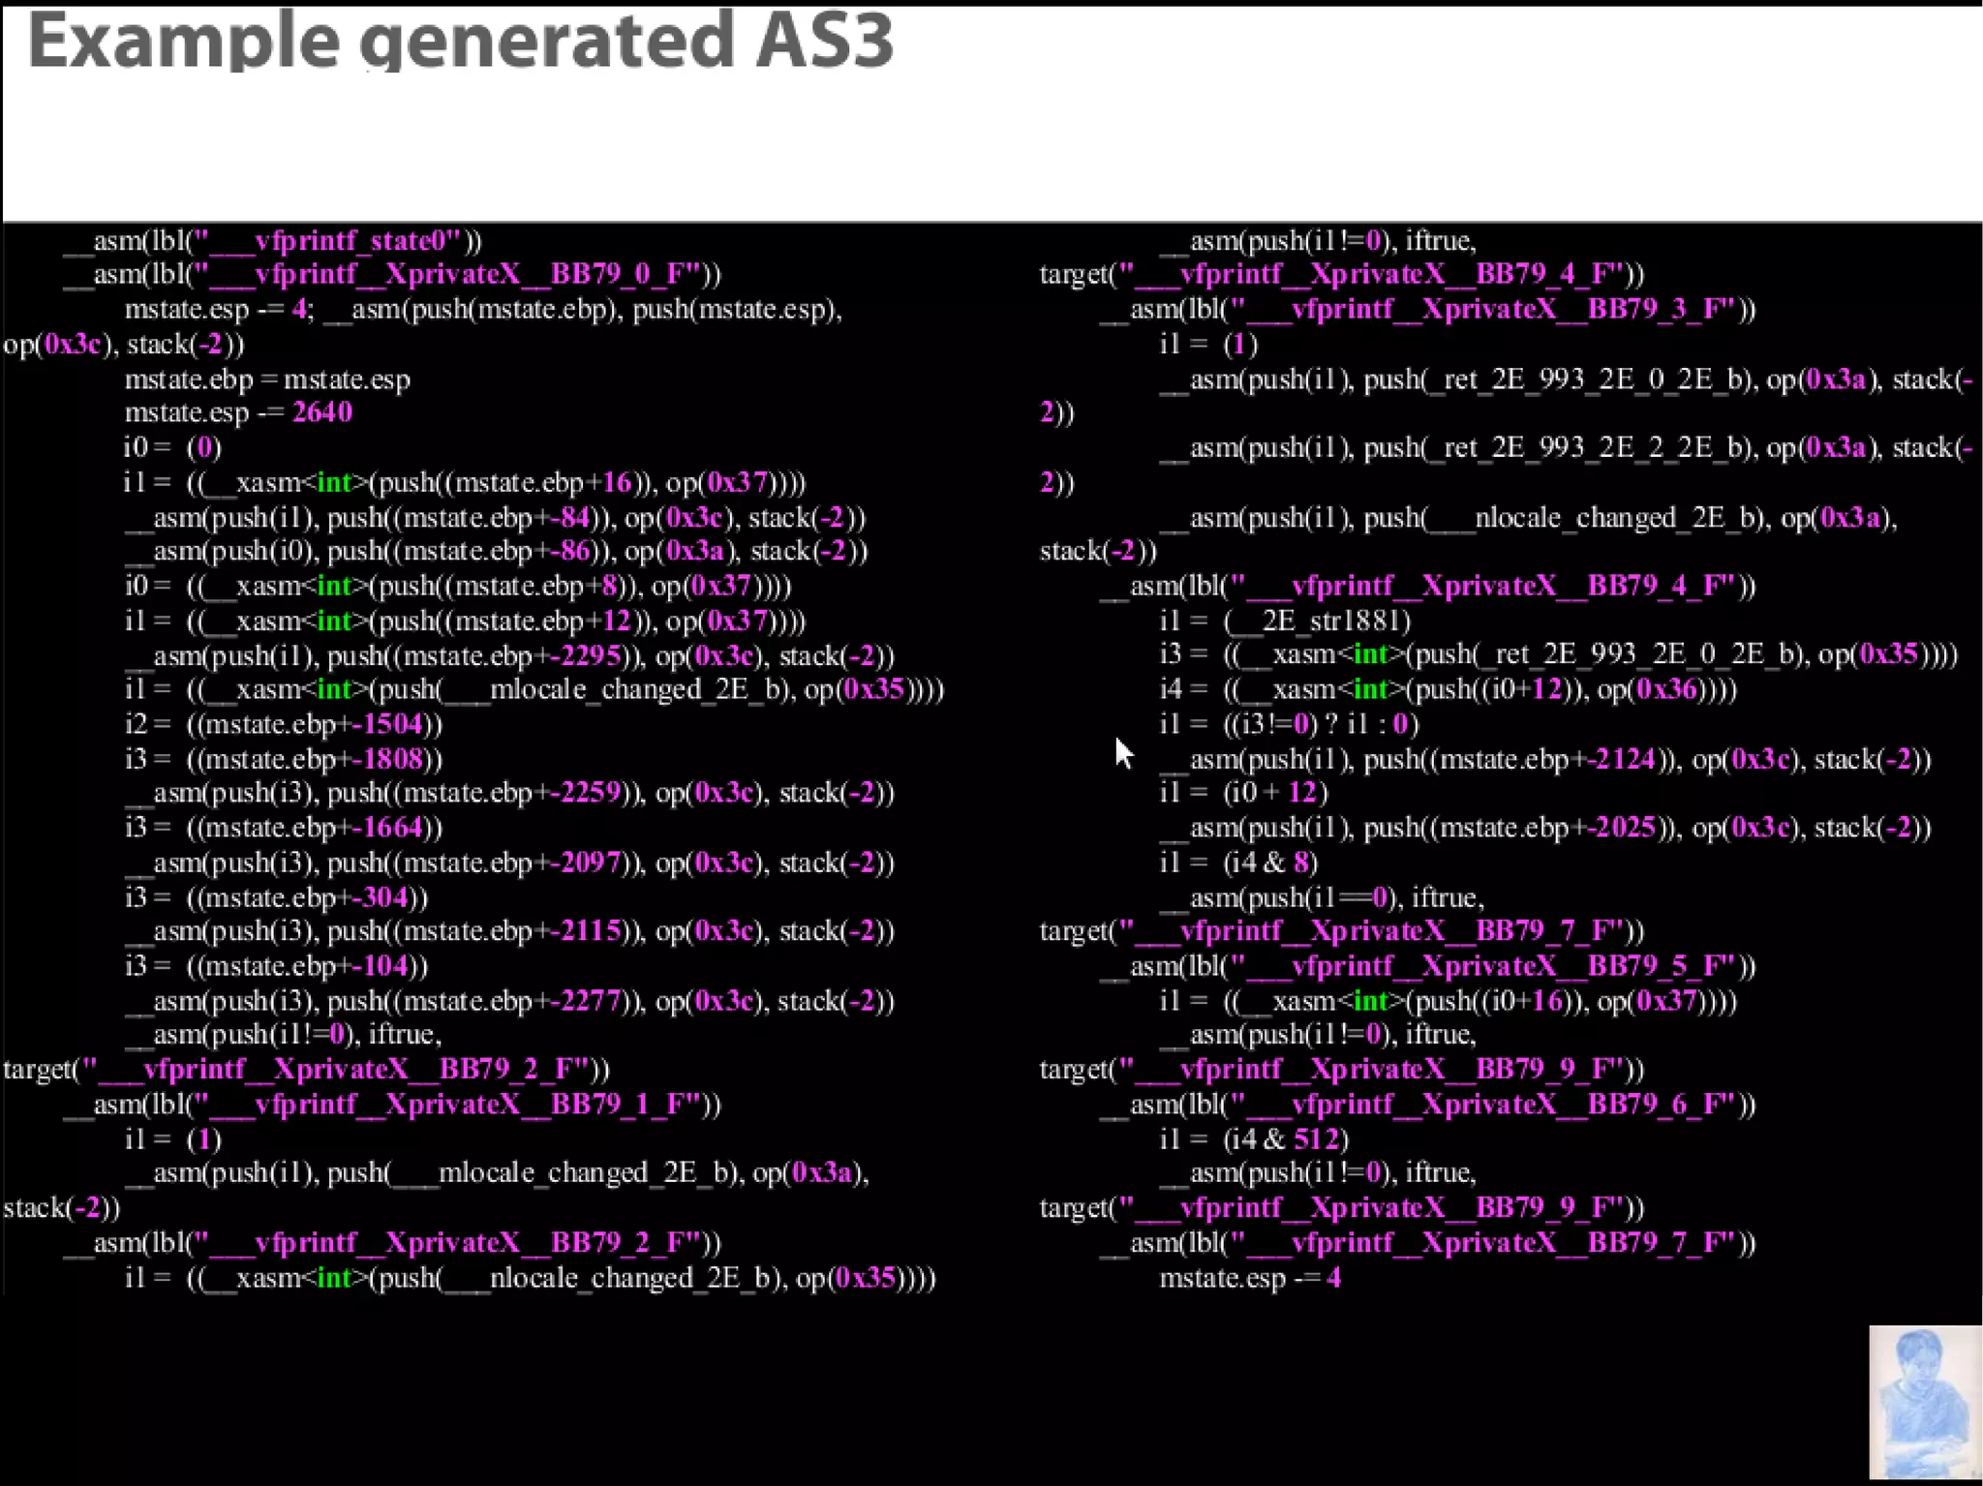Click the 'i1 = (i0 + 12)' line

pos(1243,793)
